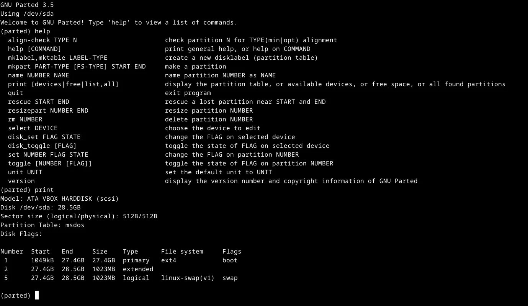Screen dimensions: 528x306
Task: Click the 'disk_toggle [FLAG]' command entry
Action: (42, 146)
